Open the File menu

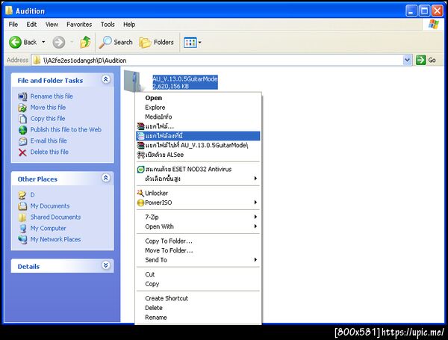coord(13,25)
